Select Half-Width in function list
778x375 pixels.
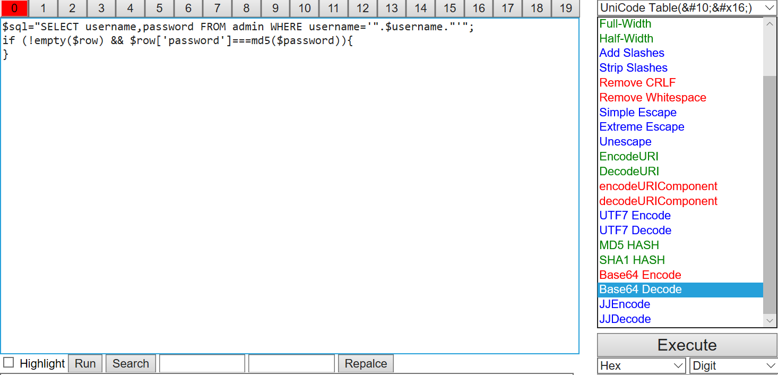point(680,39)
